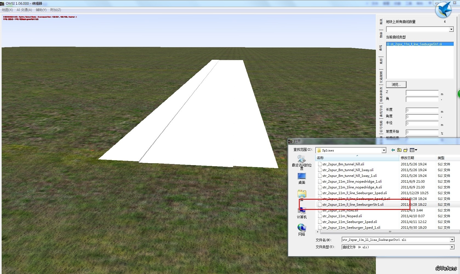Open the 地图(X) menu
460x274 pixels.
(7, 10)
